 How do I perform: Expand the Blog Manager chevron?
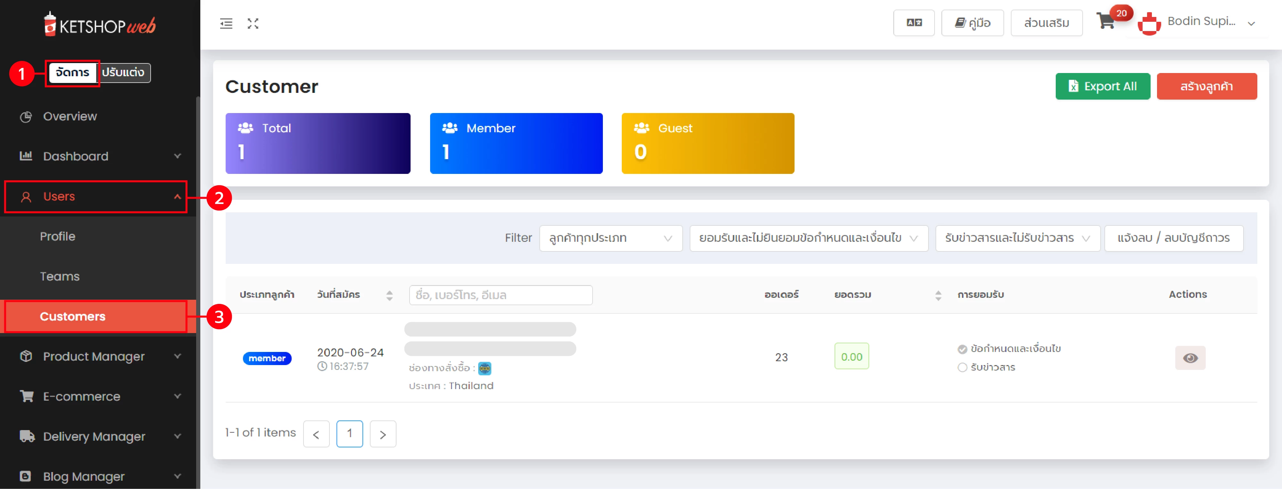pyautogui.click(x=177, y=476)
